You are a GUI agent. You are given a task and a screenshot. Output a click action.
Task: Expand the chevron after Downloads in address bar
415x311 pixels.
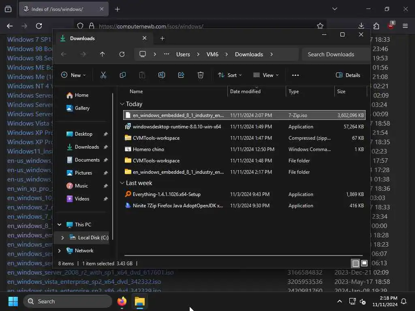tap(272, 54)
